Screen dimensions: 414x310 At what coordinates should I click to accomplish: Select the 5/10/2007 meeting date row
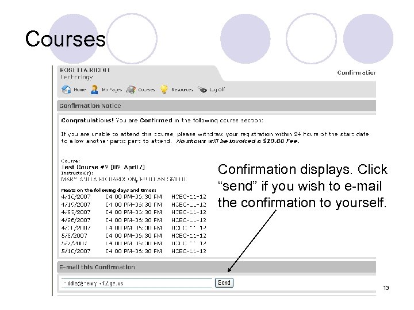(x=133, y=251)
